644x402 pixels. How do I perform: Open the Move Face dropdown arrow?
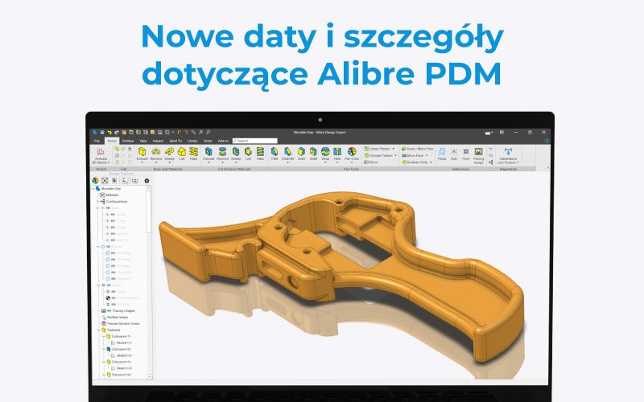click(x=427, y=155)
